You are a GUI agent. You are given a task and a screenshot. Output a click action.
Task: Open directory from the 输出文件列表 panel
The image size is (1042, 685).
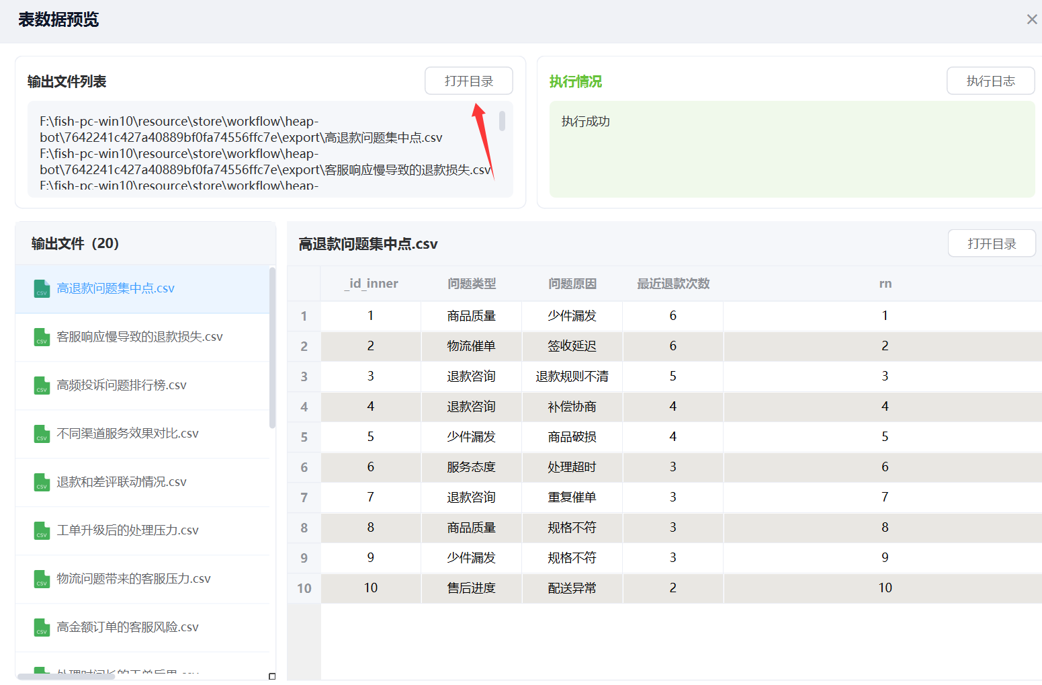[468, 81]
